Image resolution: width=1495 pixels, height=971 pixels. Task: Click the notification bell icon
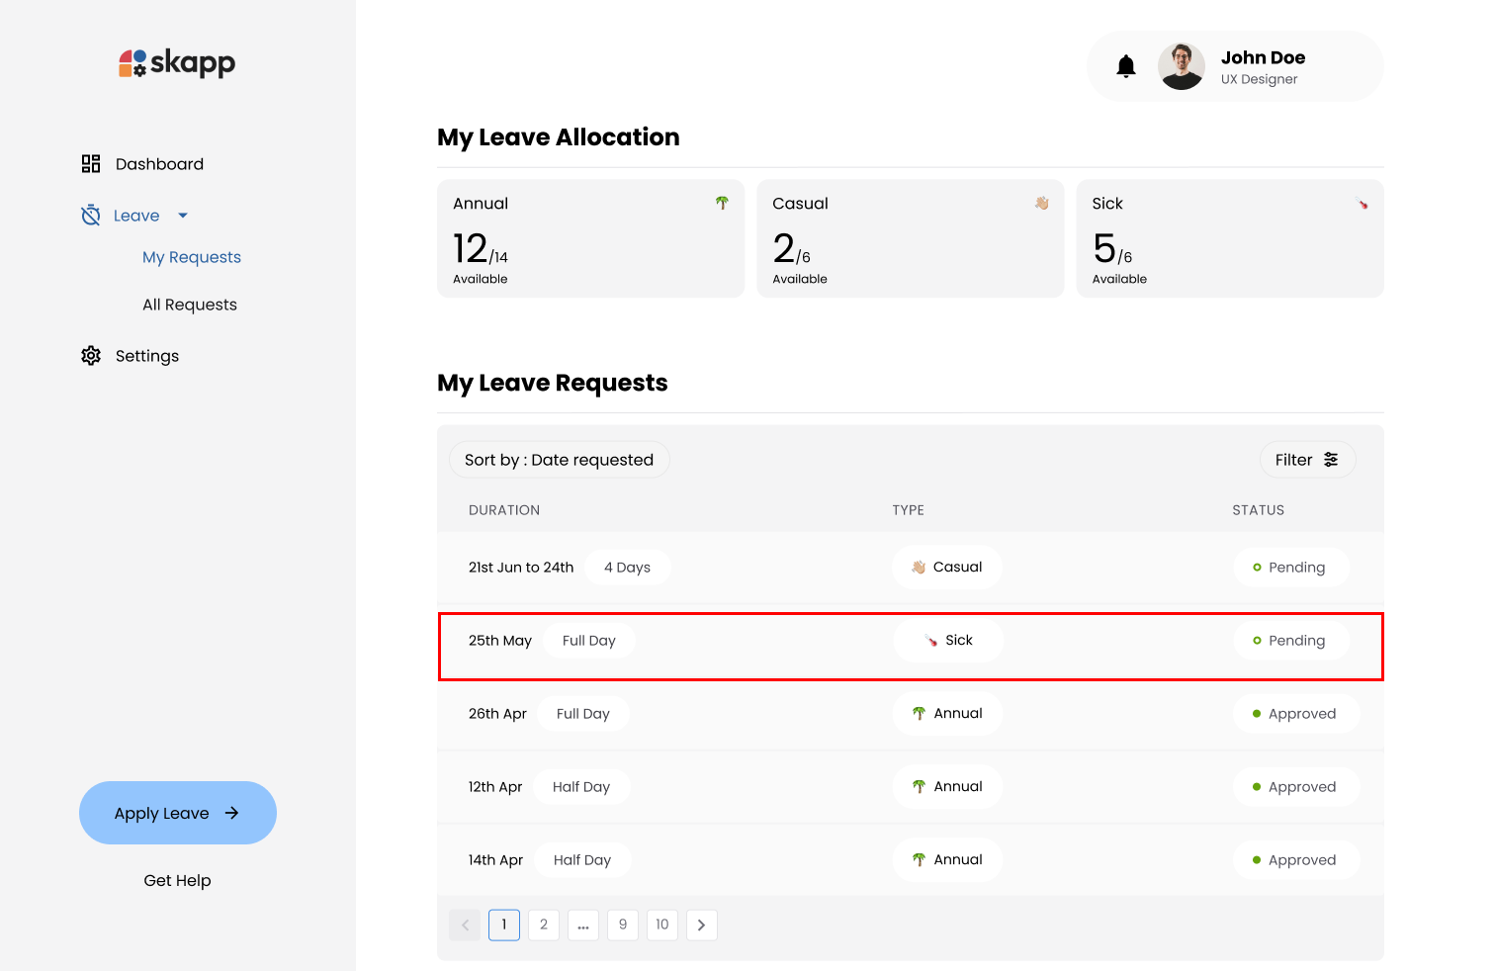click(1125, 66)
